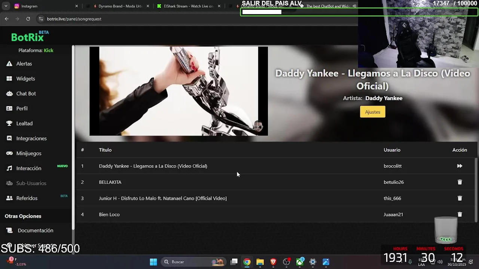The height and width of the screenshot is (269, 479).
Task: Click the Minijuegos gamepad icon
Action: tap(9, 154)
